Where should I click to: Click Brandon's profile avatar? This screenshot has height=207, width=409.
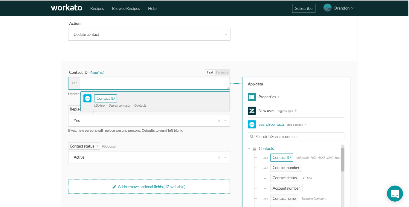tap(327, 8)
